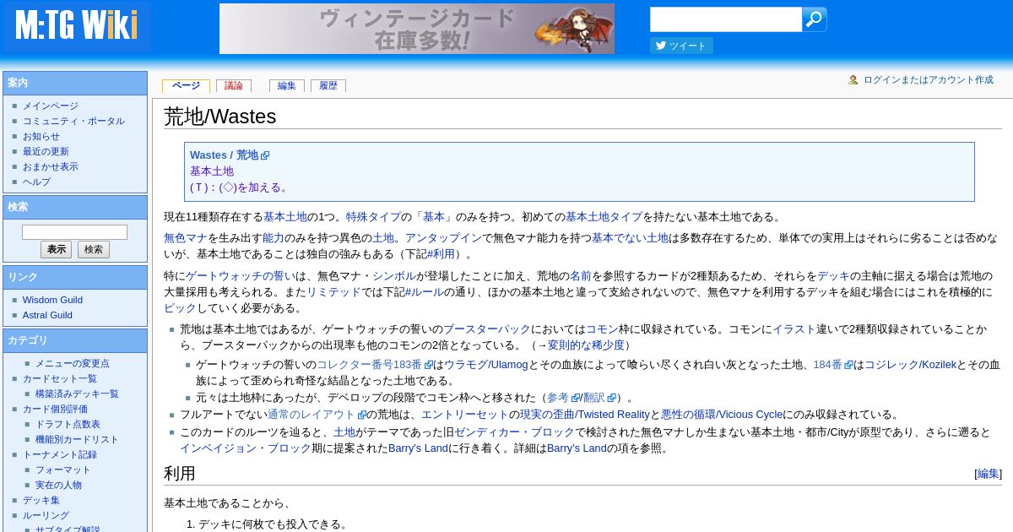
Task: Switch to the 議論 tab
Action: (x=234, y=85)
